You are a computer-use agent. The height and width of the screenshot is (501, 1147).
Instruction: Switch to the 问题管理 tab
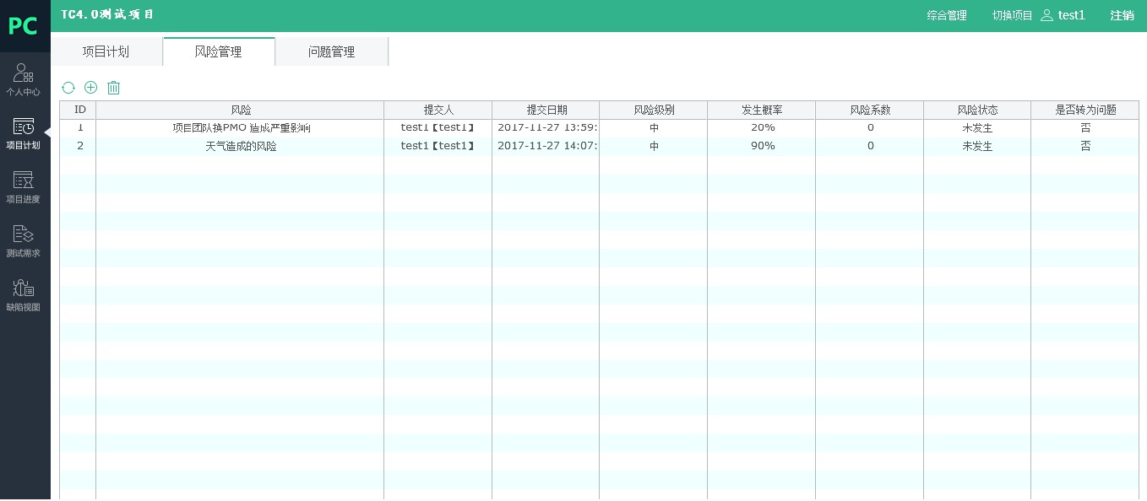coord(332,51)
